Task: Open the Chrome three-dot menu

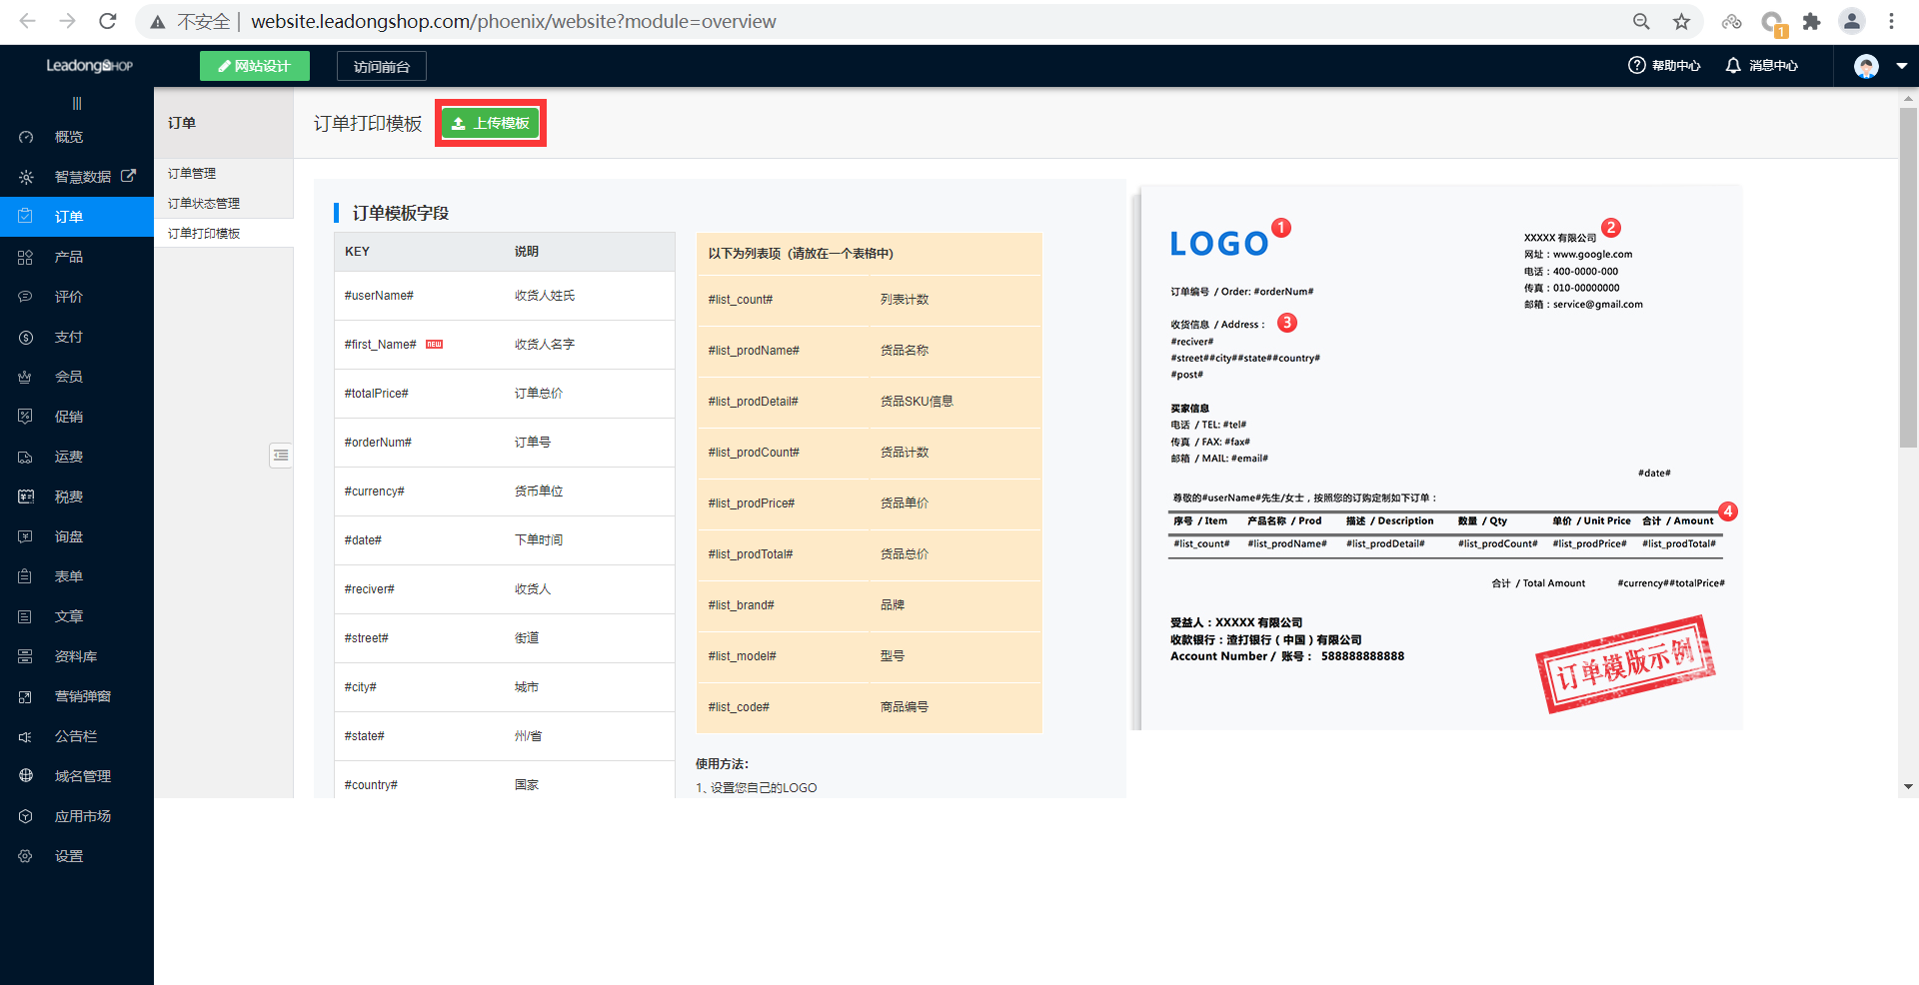Action: (1891, 21)
